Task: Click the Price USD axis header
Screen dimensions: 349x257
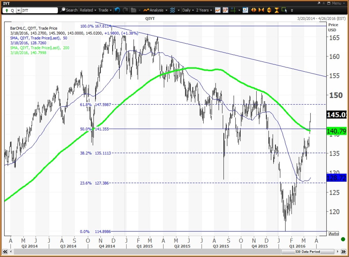Action: tap(333, 27)
